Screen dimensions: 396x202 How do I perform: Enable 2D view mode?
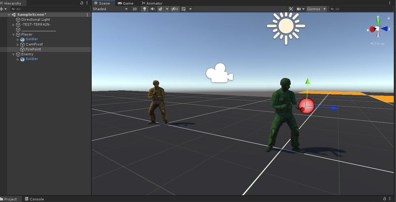tap(135, 9)
